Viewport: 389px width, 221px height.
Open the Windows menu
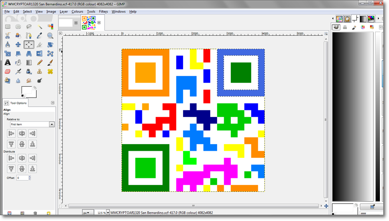119,11
